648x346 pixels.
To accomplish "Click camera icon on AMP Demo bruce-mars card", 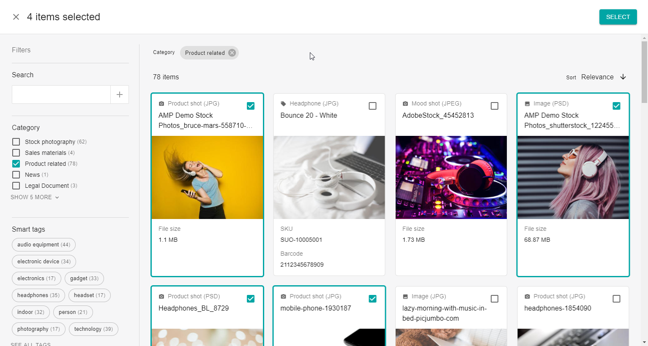I will 161,103.
